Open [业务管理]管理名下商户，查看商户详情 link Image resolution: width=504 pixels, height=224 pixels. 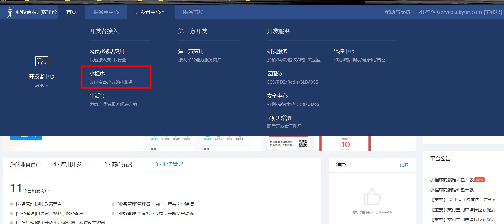(155, 204)
